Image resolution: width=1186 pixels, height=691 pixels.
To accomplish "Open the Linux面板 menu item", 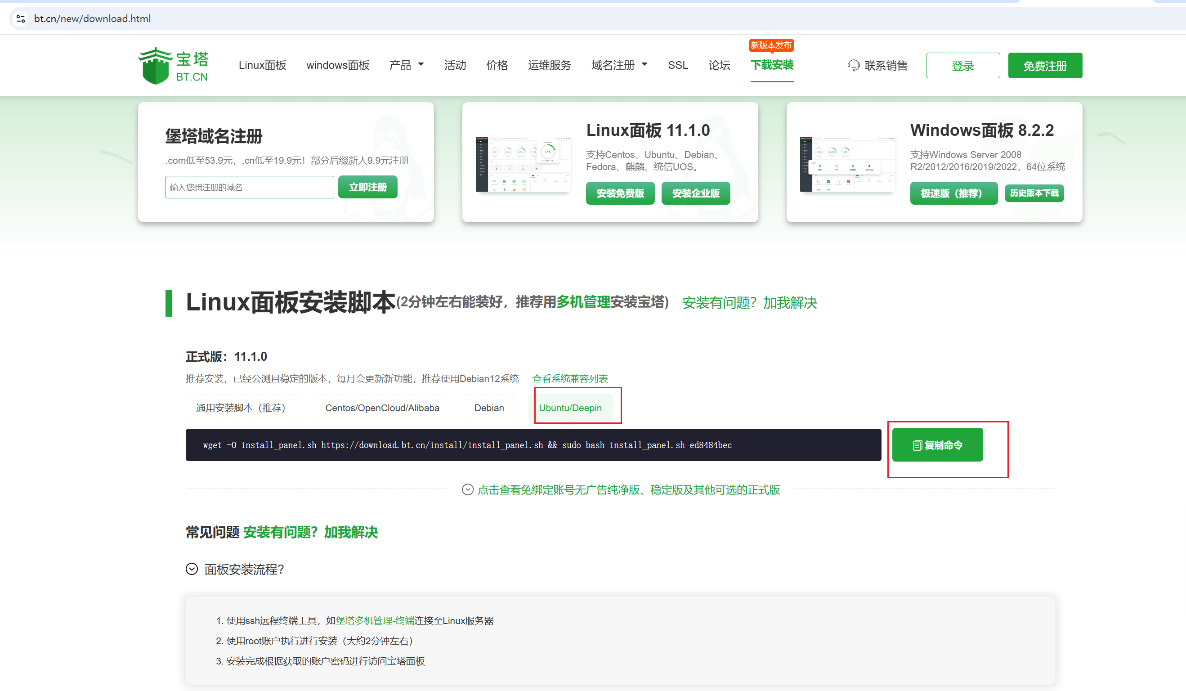I will click(262, 65).
